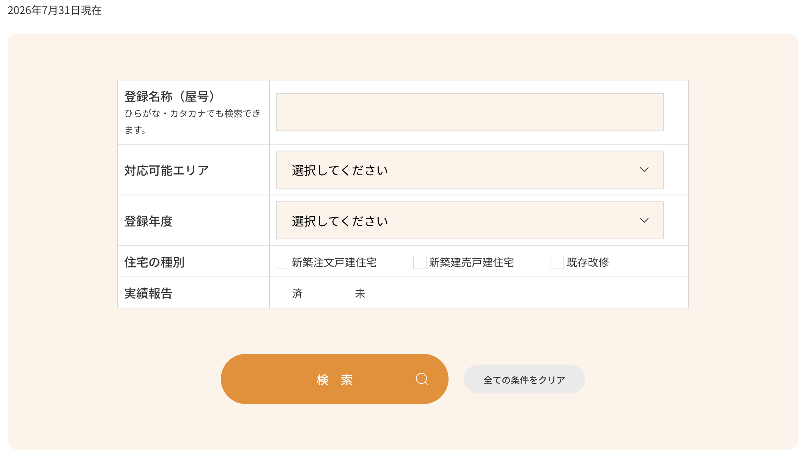Viewport: 809px width, 459px height.
Task: Click the 検索 search button
Action: 334,379
